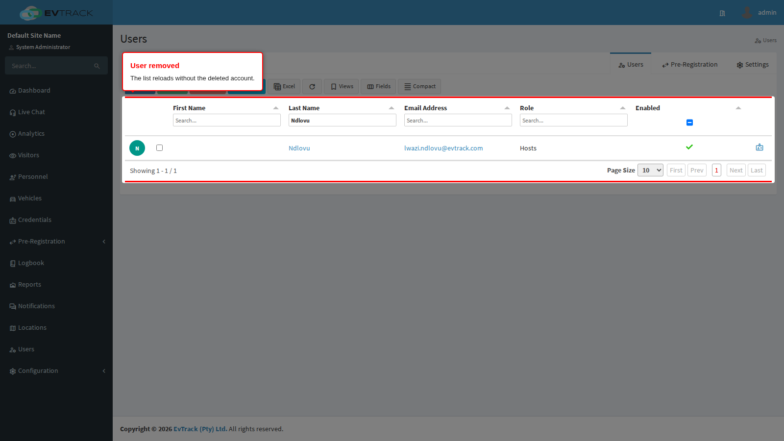The width and height of the screenshot is (784, 441).
Task: Click the System Administrator label
Action: [x=43, y=47]
